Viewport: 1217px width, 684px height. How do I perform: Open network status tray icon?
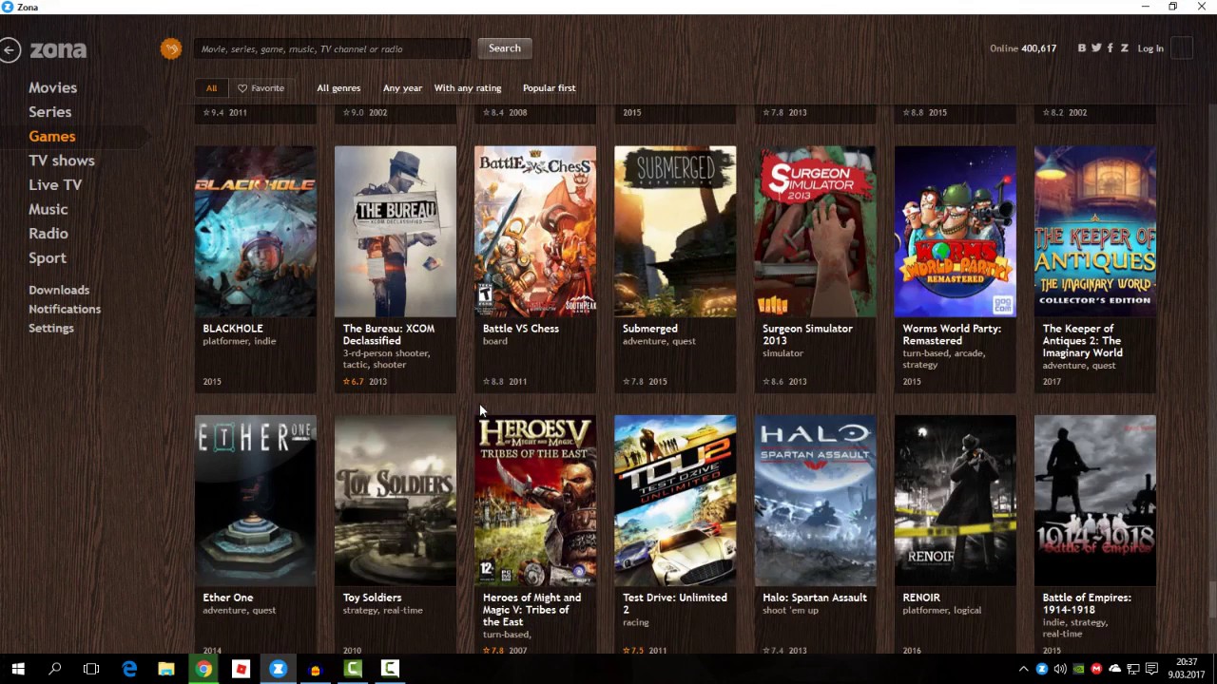[x=1133, y=669]
